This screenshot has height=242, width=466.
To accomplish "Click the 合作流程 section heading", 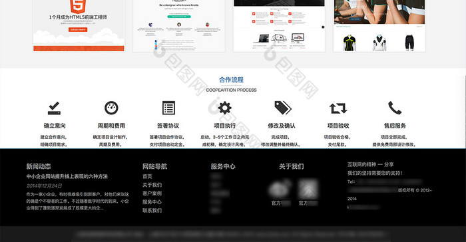I will click(x=231, y=80).
